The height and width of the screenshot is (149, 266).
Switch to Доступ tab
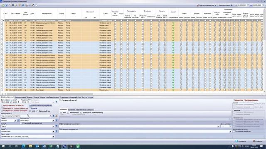click(84, 97)
